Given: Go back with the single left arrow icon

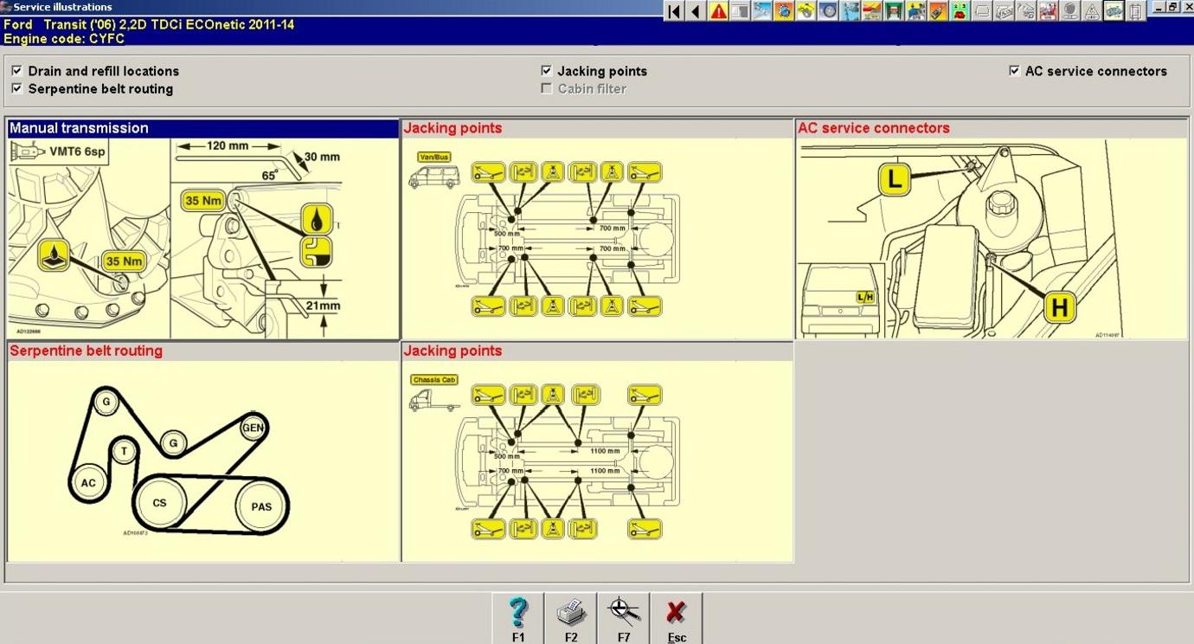Looking at the screenshot, I should point(696,11).
